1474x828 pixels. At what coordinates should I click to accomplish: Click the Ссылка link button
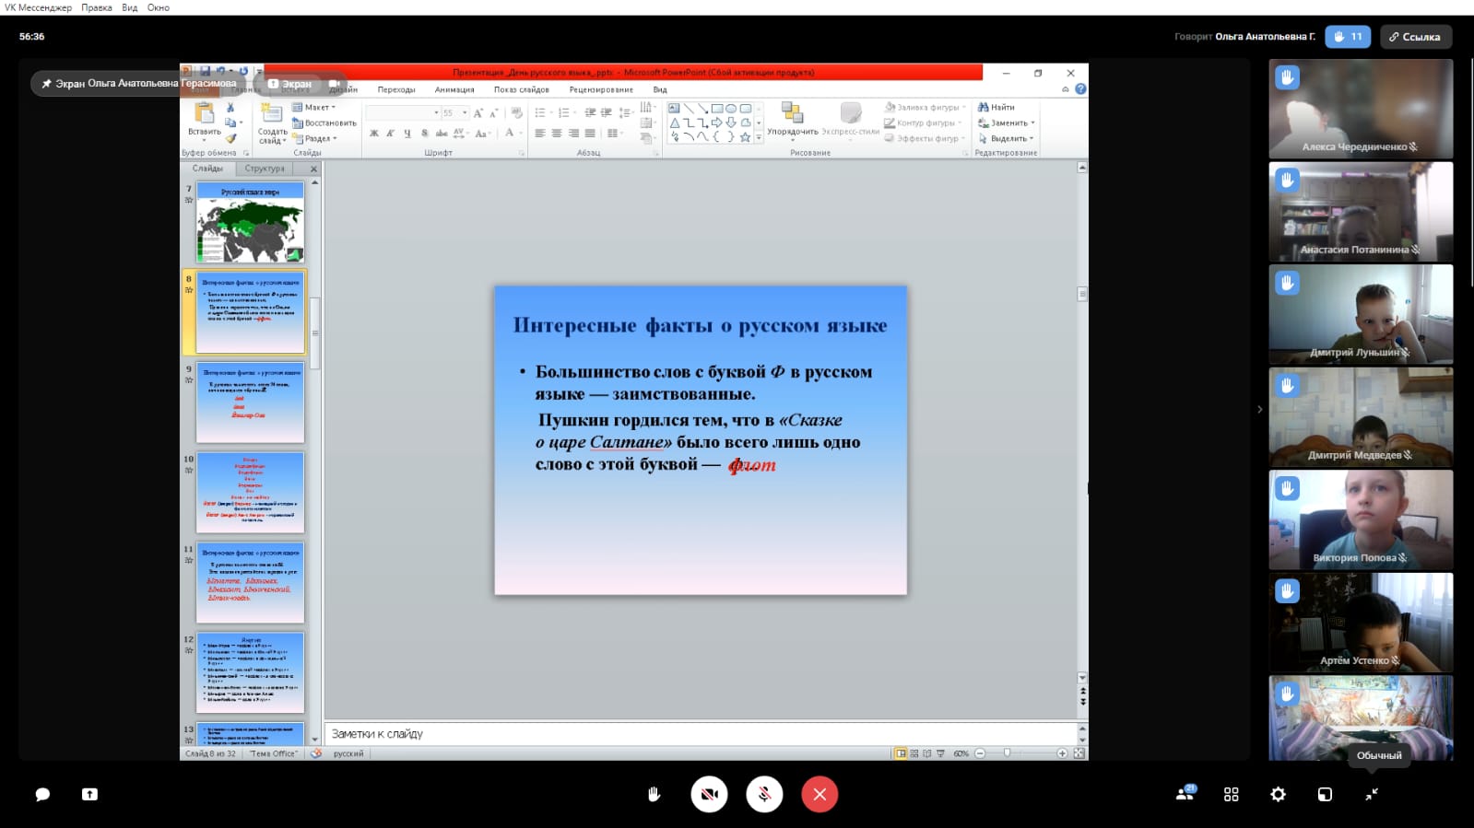pyautogui.click(x=1415, y=37)
